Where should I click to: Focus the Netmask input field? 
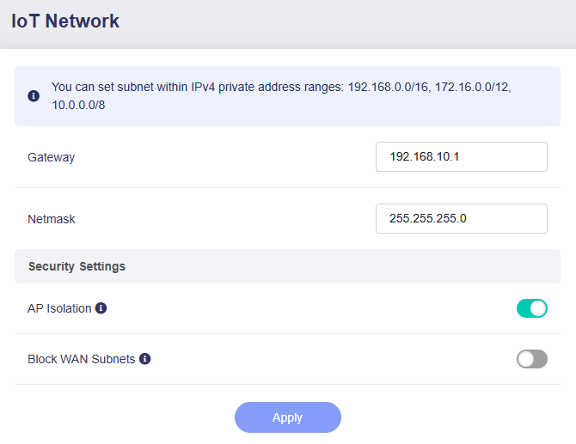point(462,219)
